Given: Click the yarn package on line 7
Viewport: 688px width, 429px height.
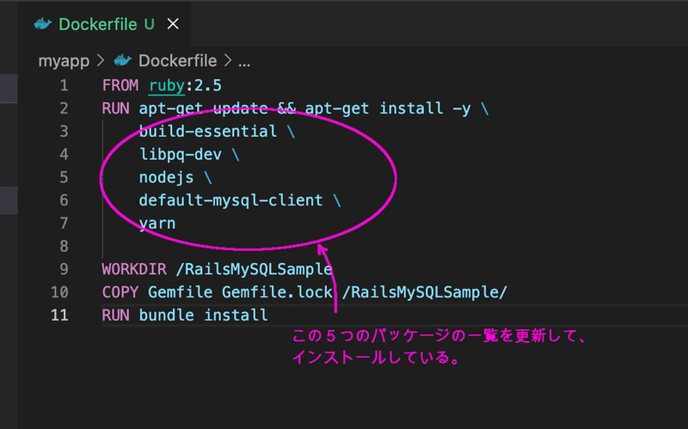Looking at the screenshot, I should pos(157,224).
